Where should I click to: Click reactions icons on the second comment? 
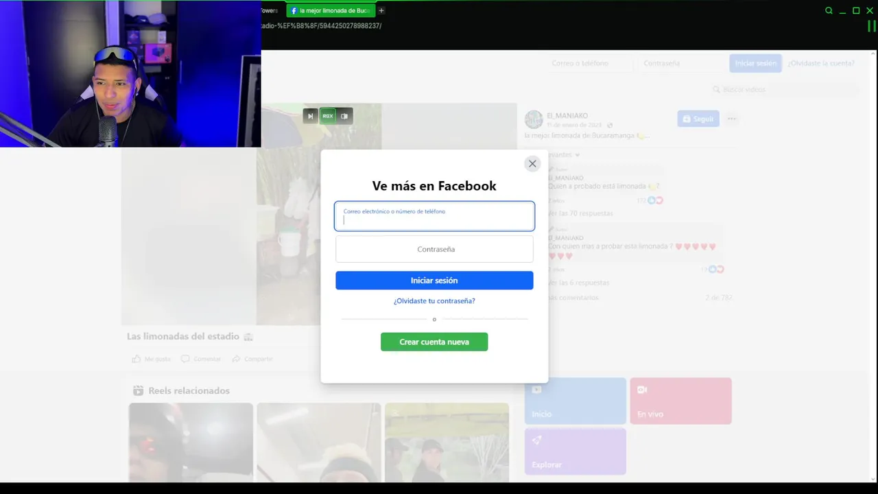pos(716,270)
